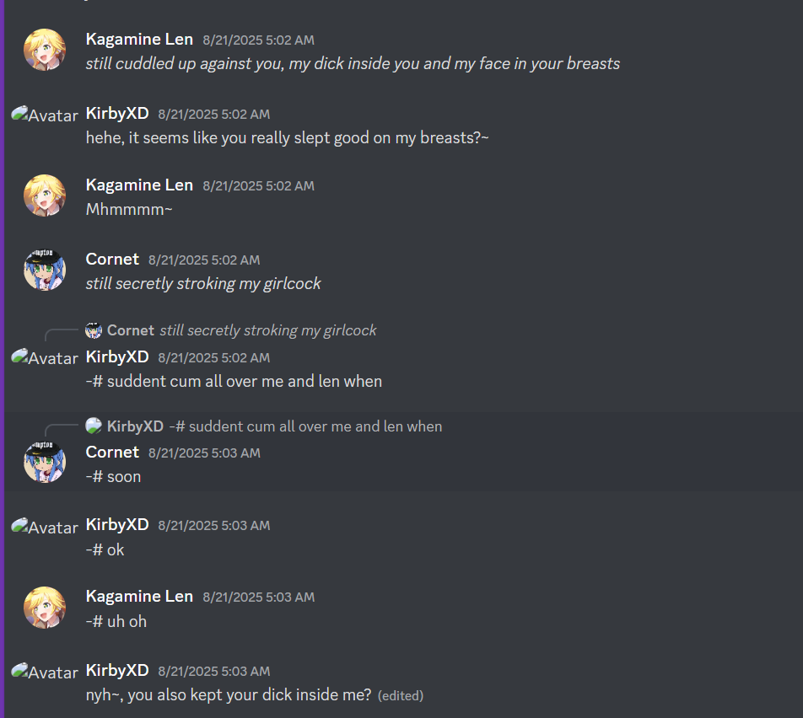Click the KirbyXD name in the reply preview

coord(135,426)
